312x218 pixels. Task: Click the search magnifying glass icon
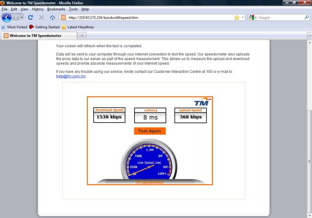(x=307, y=18)
